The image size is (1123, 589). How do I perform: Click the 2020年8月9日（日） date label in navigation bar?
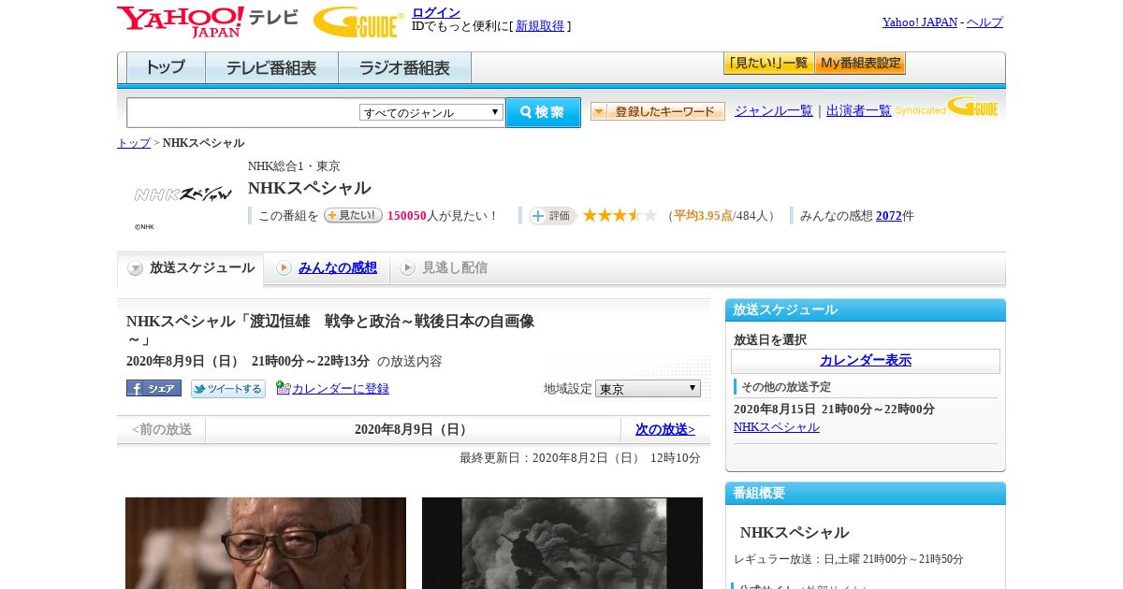click(x=412, y=430)
